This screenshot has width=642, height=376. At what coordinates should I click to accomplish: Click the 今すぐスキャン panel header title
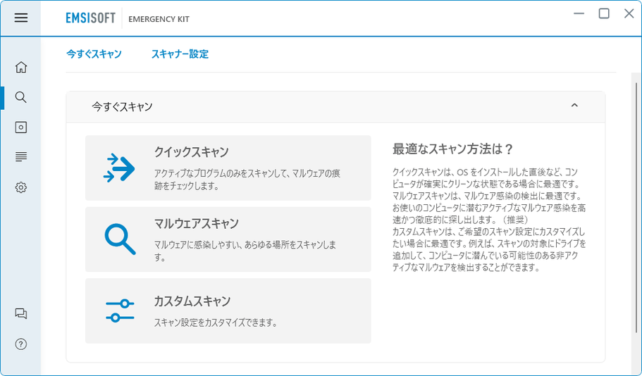pos(122,107)
